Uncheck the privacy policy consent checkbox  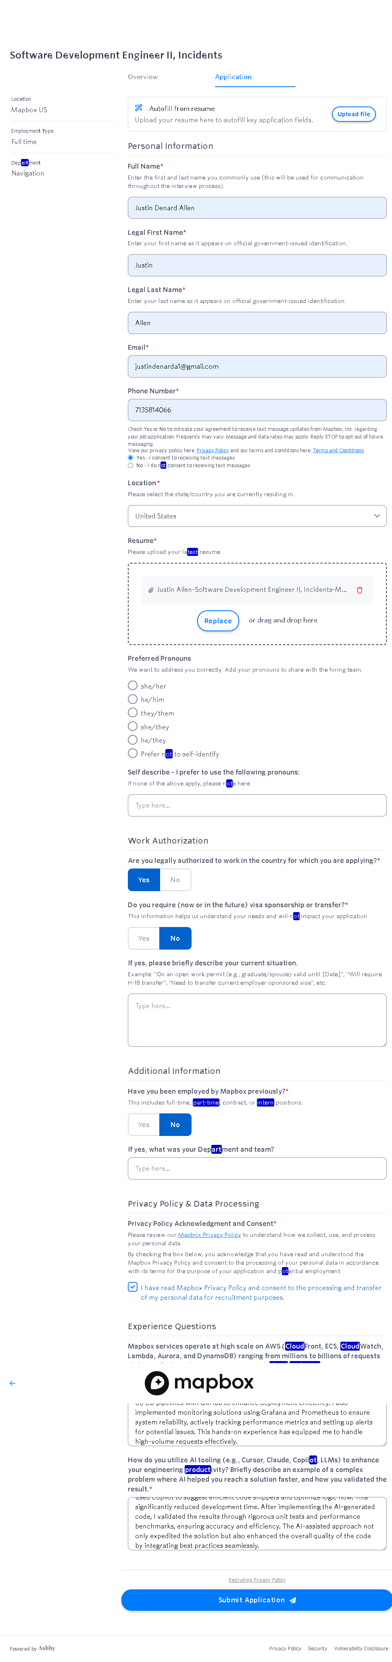[133, 1286]
